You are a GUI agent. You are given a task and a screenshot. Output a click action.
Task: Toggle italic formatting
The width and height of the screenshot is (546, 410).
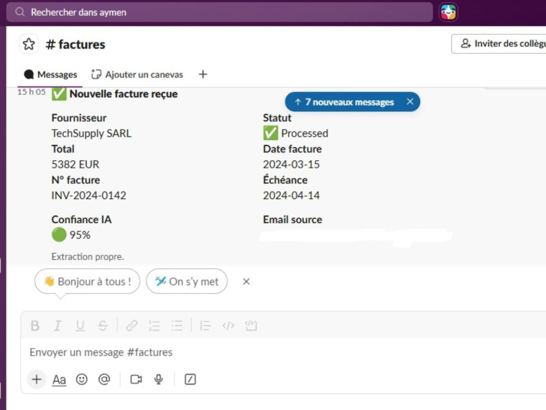[57, 326]
